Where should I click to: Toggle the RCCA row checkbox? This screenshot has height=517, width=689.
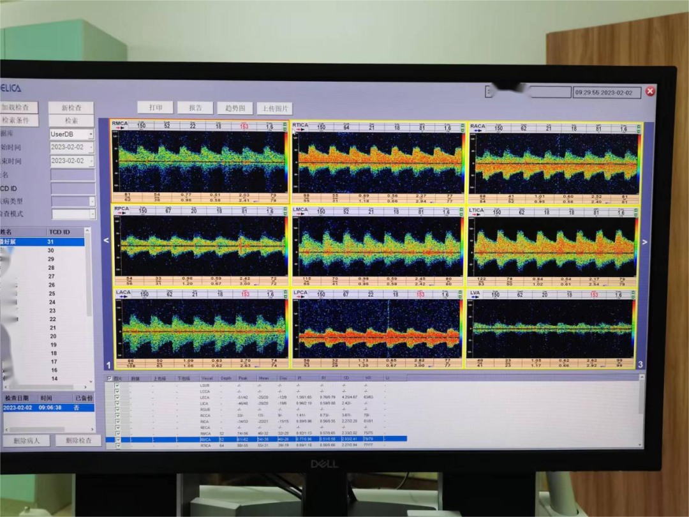tap(117, 416)
